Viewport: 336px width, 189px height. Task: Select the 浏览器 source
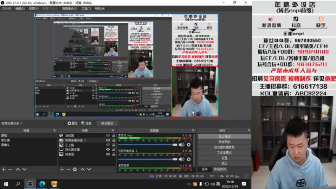[70, 135]
